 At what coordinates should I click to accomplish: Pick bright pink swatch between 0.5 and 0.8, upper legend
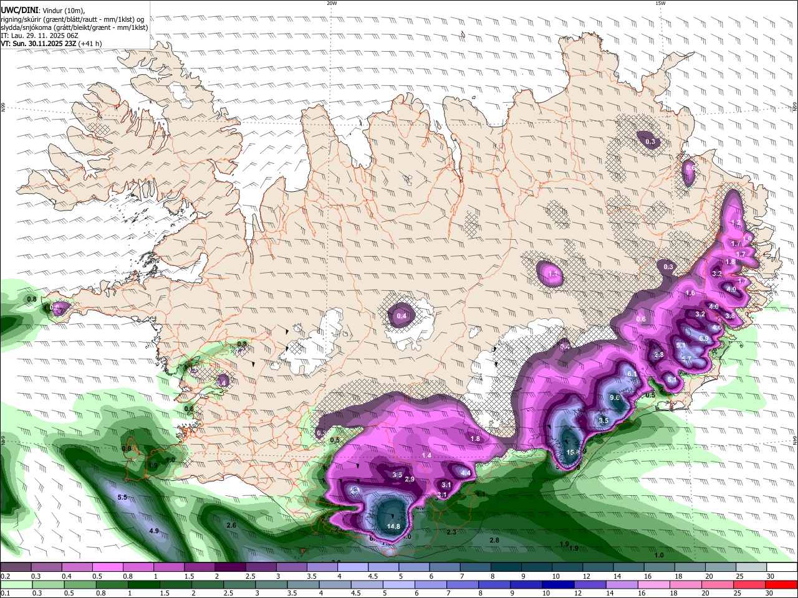pos(107,567)
